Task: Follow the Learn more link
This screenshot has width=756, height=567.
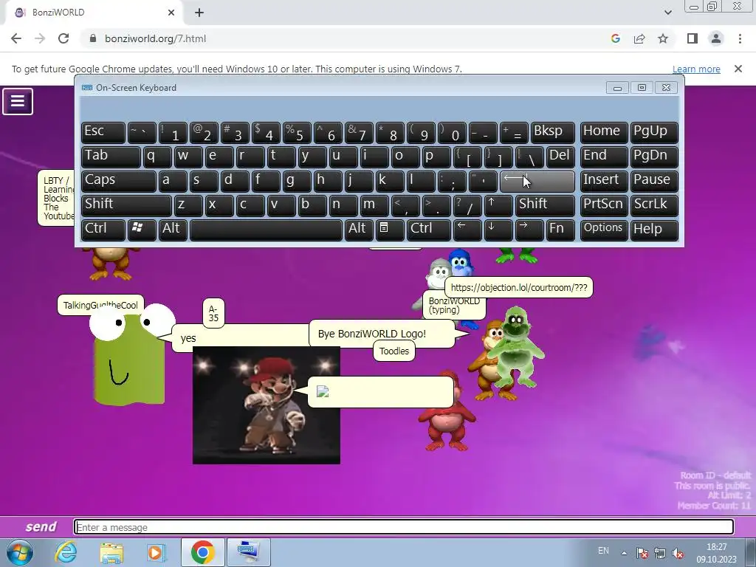Action: pos(696,69)
